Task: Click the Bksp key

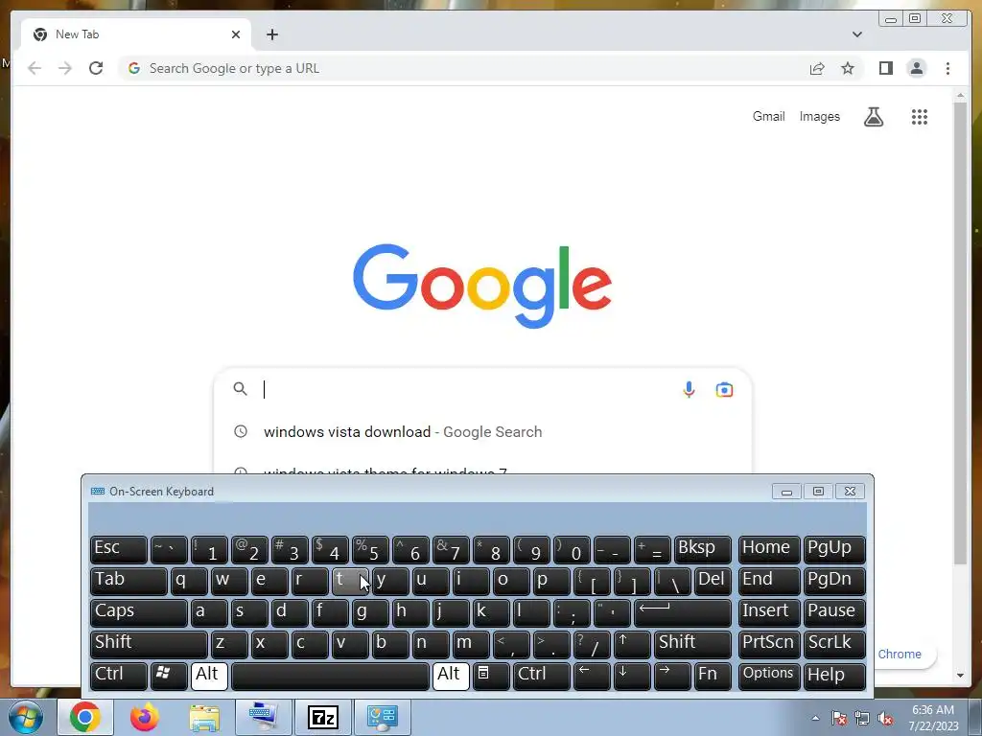Action: pyautogui.click(x=703, y=549)
